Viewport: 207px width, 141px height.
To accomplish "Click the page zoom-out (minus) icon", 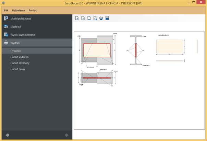I will coord(83,18).
